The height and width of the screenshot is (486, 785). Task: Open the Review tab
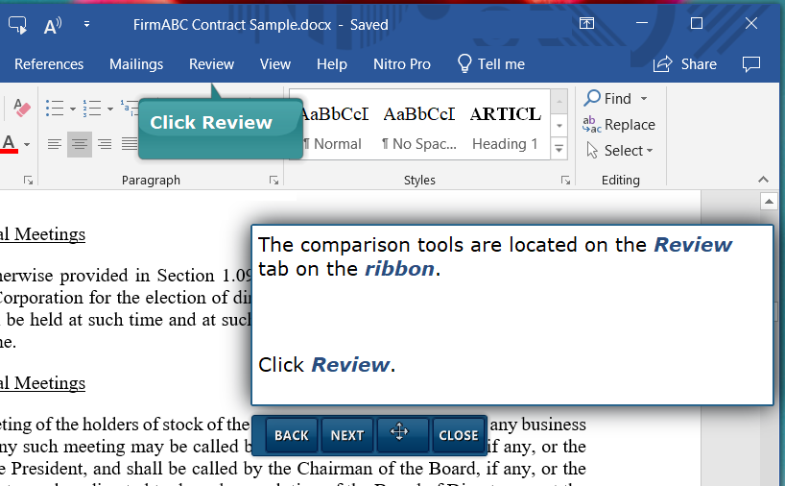pos(211,64)
